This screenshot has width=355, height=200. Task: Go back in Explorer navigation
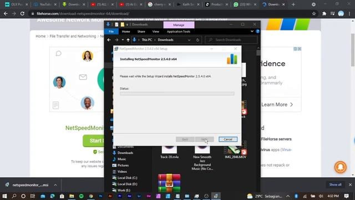coord(109,40)
